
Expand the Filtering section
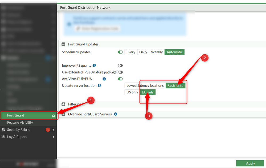tap(63, 104)
